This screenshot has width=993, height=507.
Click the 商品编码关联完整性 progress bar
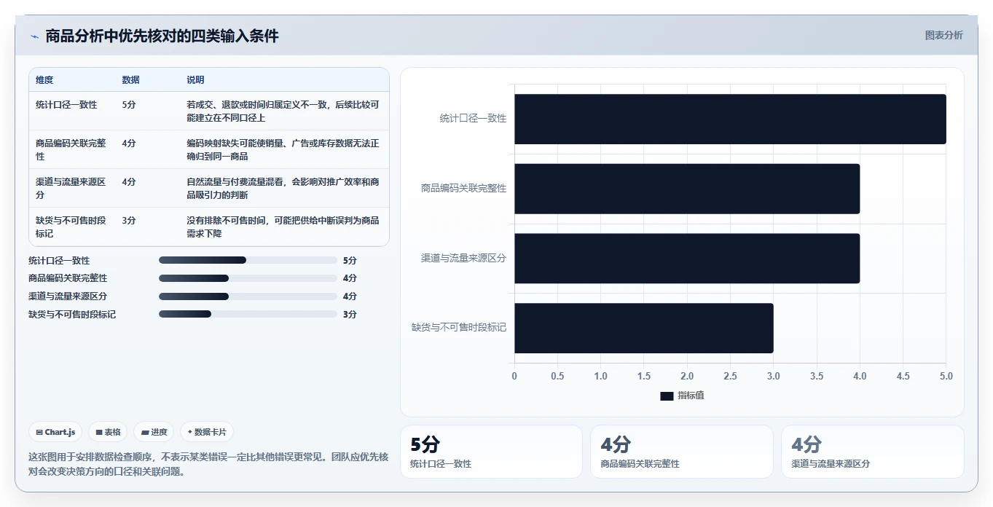(x=248, y=278)
